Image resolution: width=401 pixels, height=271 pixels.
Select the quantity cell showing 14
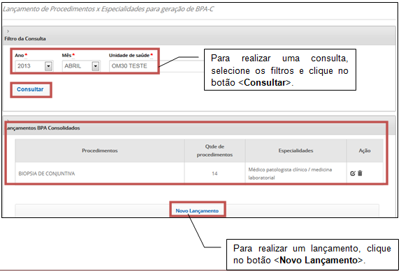(x=214, y=173)
